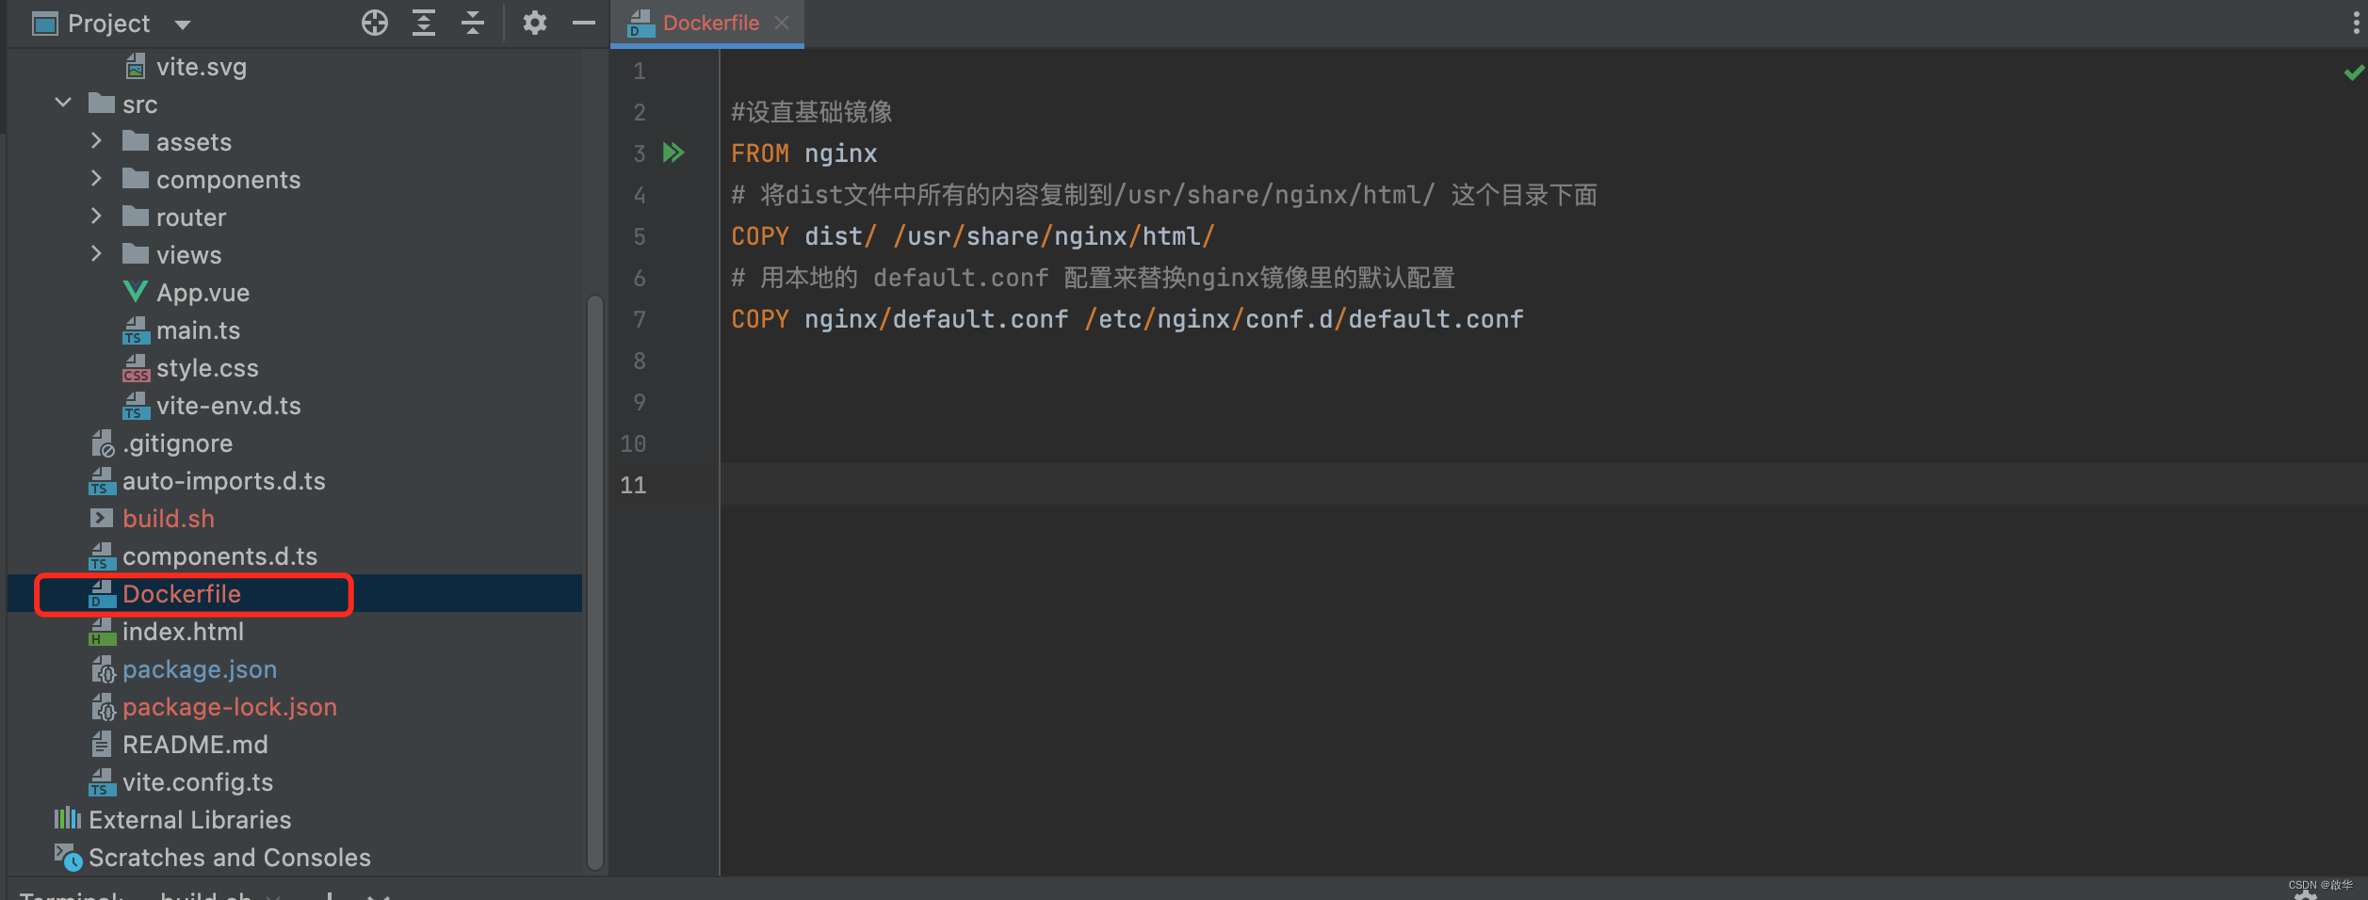Screen dimensions: 2368x900
Task: Open the editor tabs more-options menu
Action: click(x=2356, y=23)
